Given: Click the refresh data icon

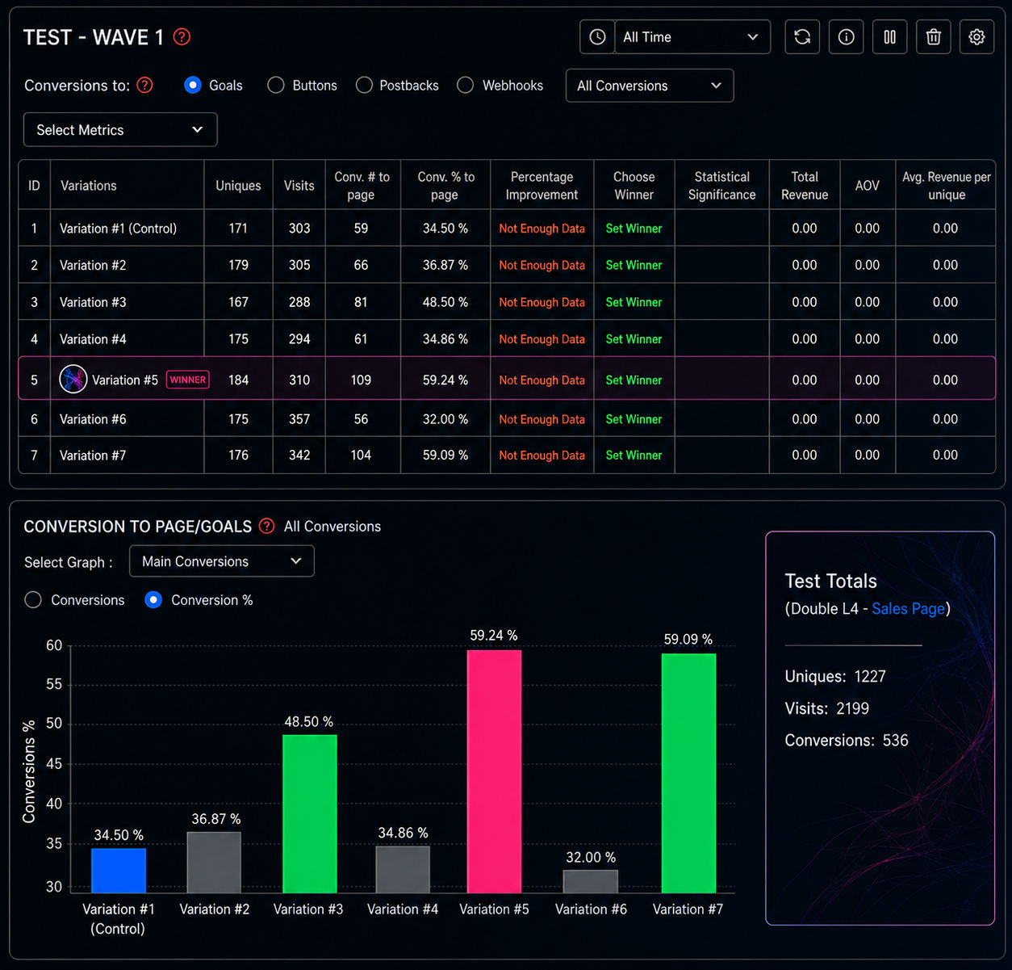Looking at the screenshot, I should [x=802, y=37].
